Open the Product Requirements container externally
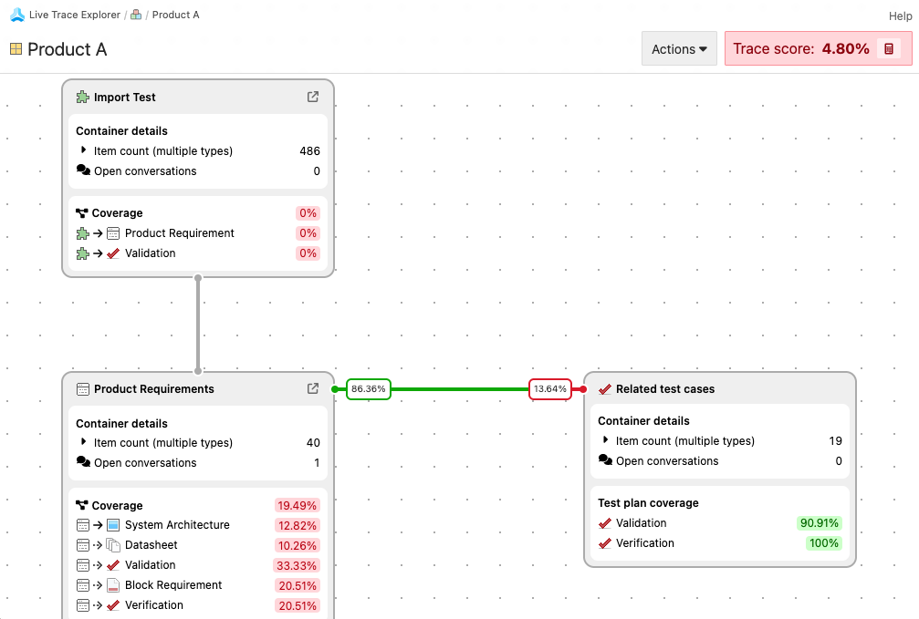Viewport: 919px width, 619px height. tap(313, 389)
